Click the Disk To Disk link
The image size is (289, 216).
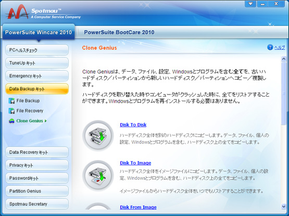tap(133, 125)
